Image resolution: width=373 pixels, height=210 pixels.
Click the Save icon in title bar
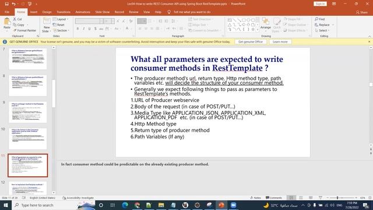6,4
